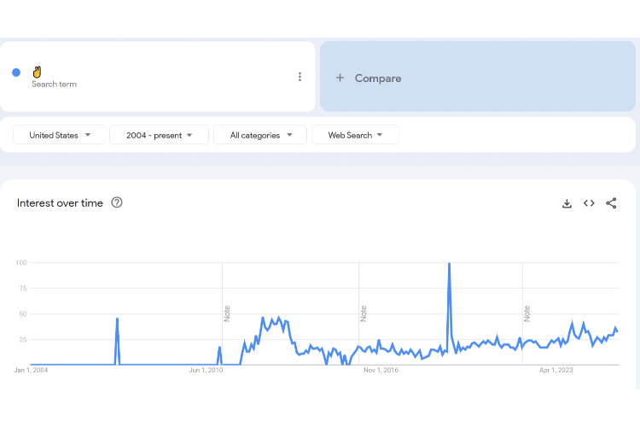640x427 pixels.
Task: Open the search term's three-dot options menu
Action: click(x=300, y=77)
